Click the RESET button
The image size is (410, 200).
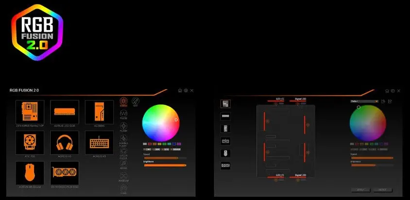(x=383, y=189)
